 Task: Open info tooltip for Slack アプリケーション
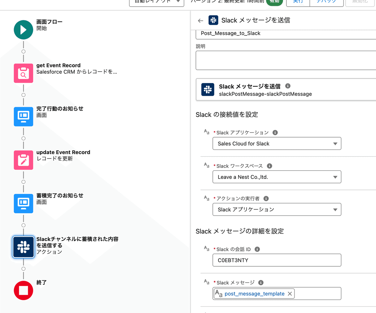pos(275,133)
